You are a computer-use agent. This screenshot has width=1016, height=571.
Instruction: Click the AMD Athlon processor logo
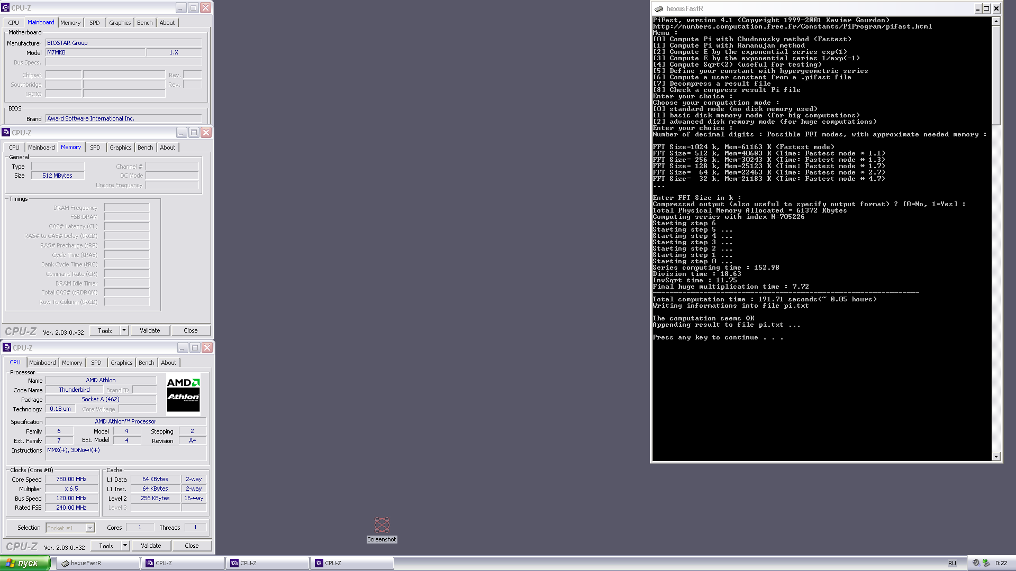pyautogui.click(x=183, y=394)
